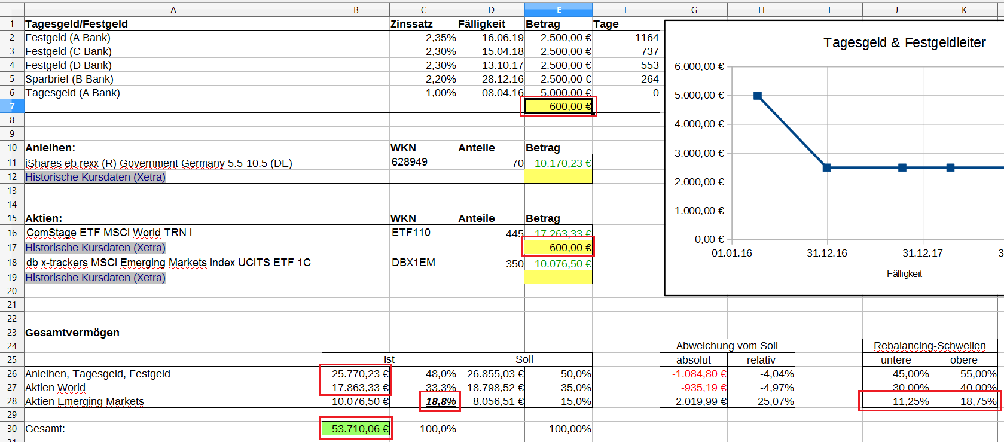Open Historische Kursdaten link below iShares eb.rexx
Viewport: 1004px width, 442px height.
pyautogui.click(x=95, y=177)
